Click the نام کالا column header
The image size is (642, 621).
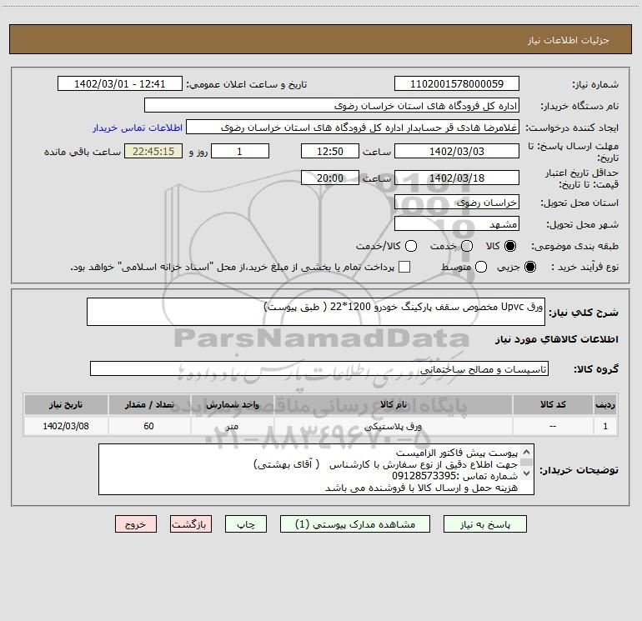pyautogui.click(x=393, y=404)
